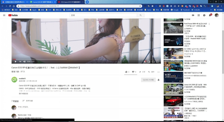Toggle the channel notification bell
The width and height of the screenshot is (224, 122).
click(x=158, y=80)
